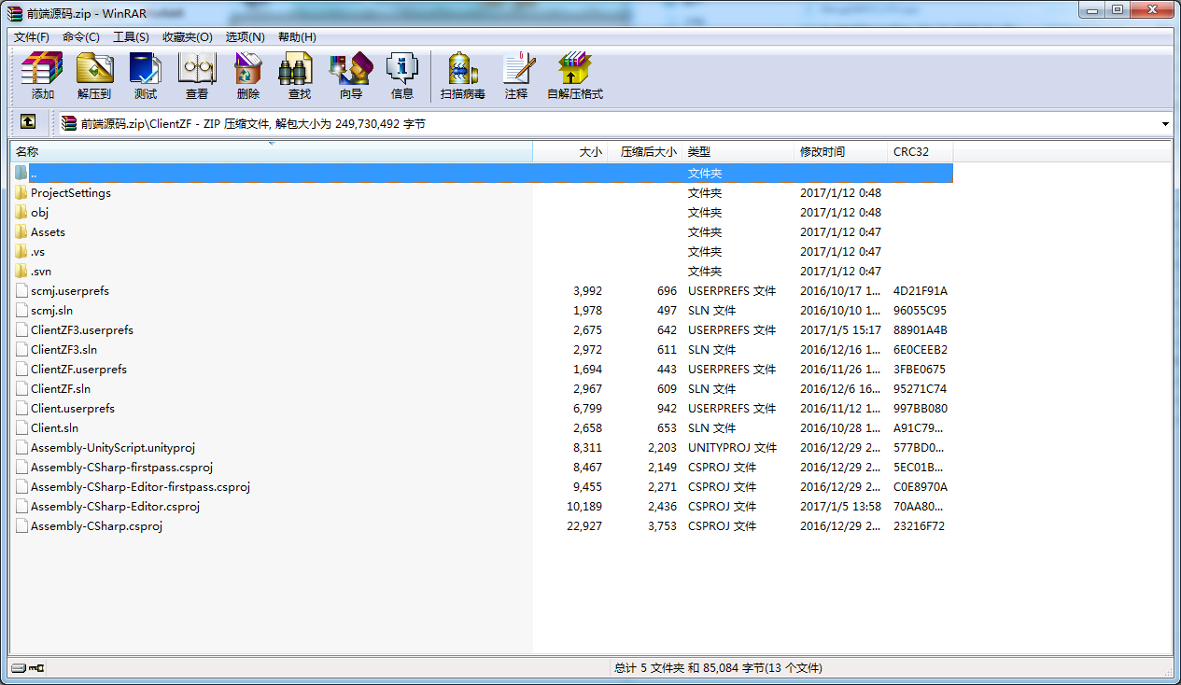Select file ClientZF.userprefs
Screen dimensions: 1181x685
tap(78, 369)
